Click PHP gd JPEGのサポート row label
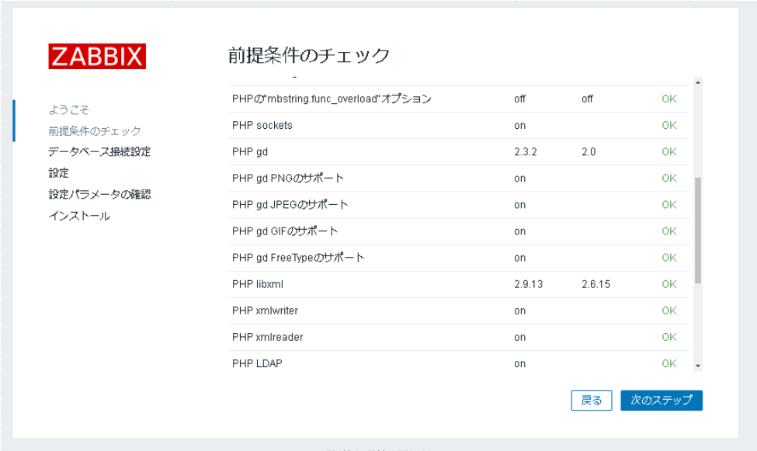The image size is (757, 451). tap(290, 205)
